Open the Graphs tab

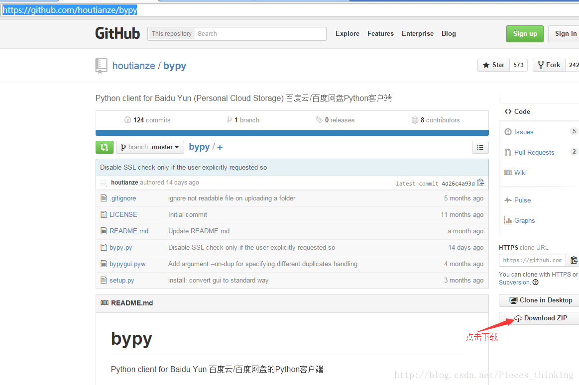tap(524, 220)
